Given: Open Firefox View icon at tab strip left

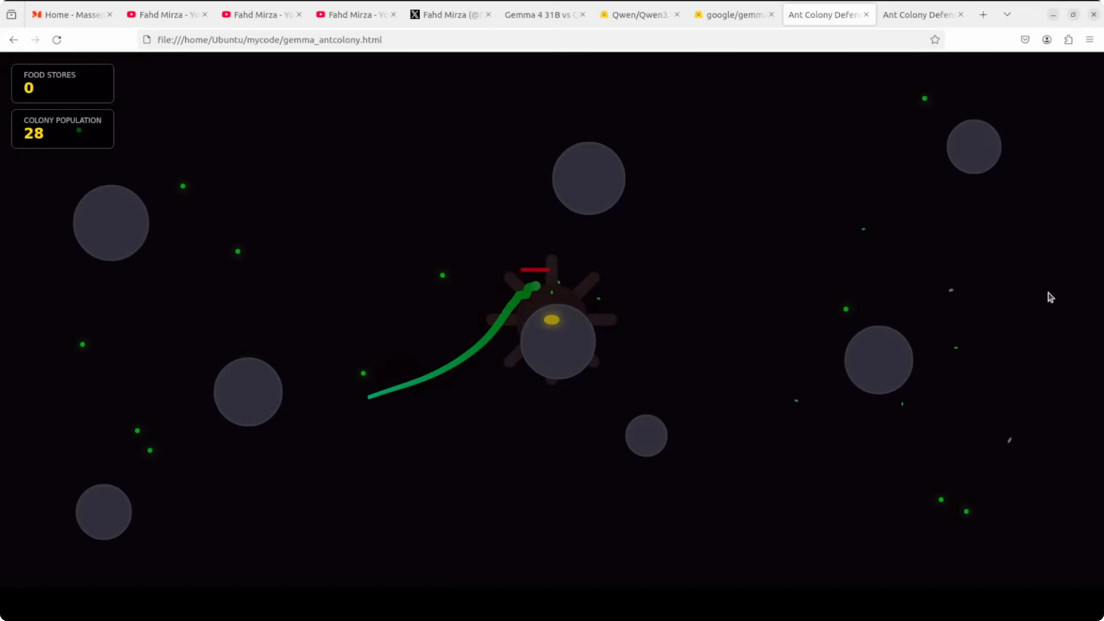Looking at the screenshot, I should pos(12,15).
